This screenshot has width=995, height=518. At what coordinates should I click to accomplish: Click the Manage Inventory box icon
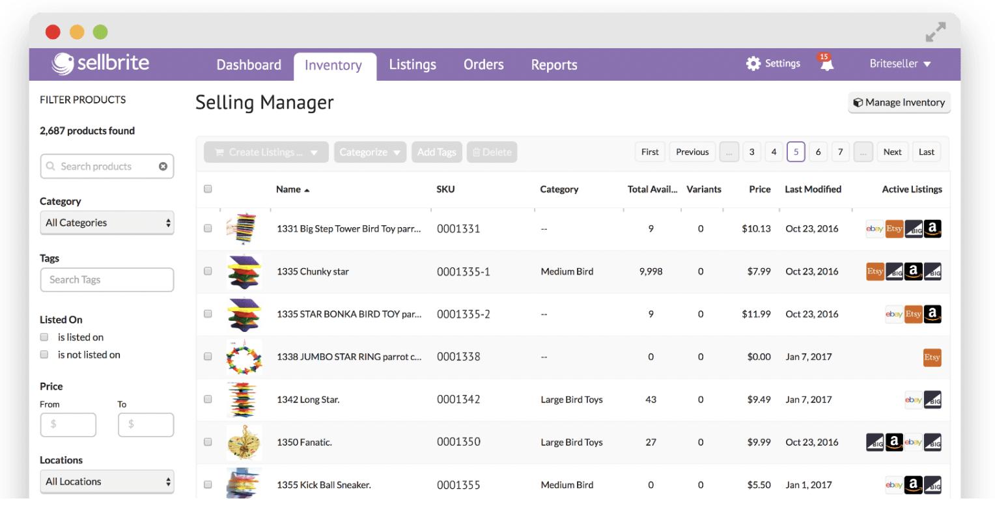point(860,102)
